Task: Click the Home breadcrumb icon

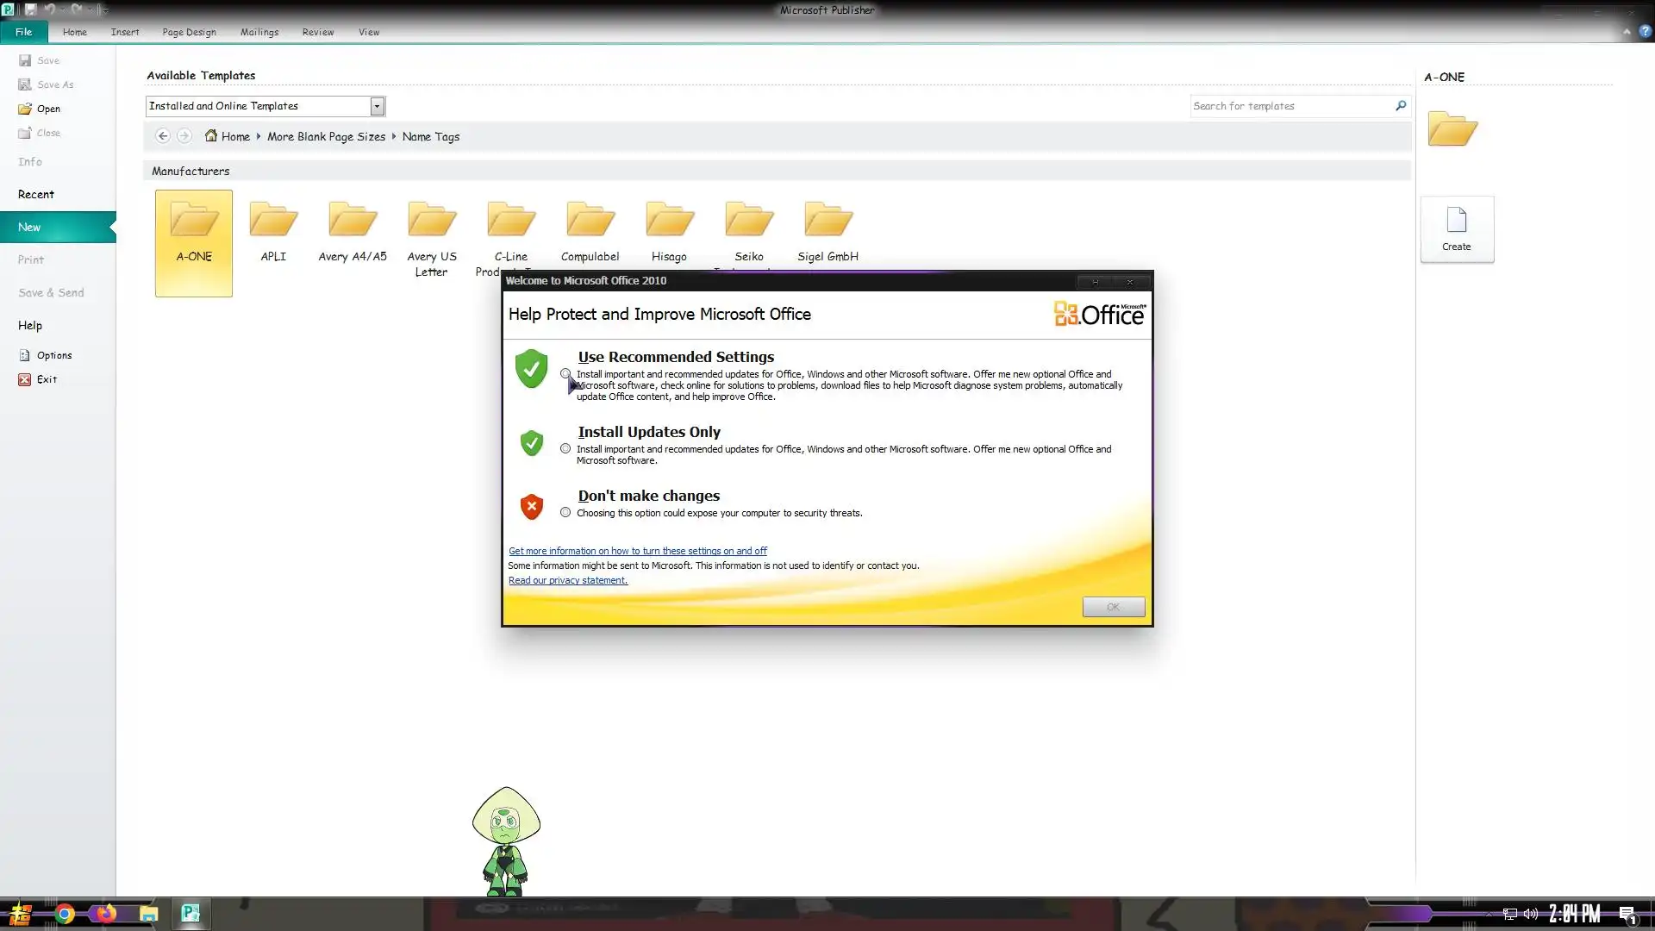Action: [x=211, y=136]
